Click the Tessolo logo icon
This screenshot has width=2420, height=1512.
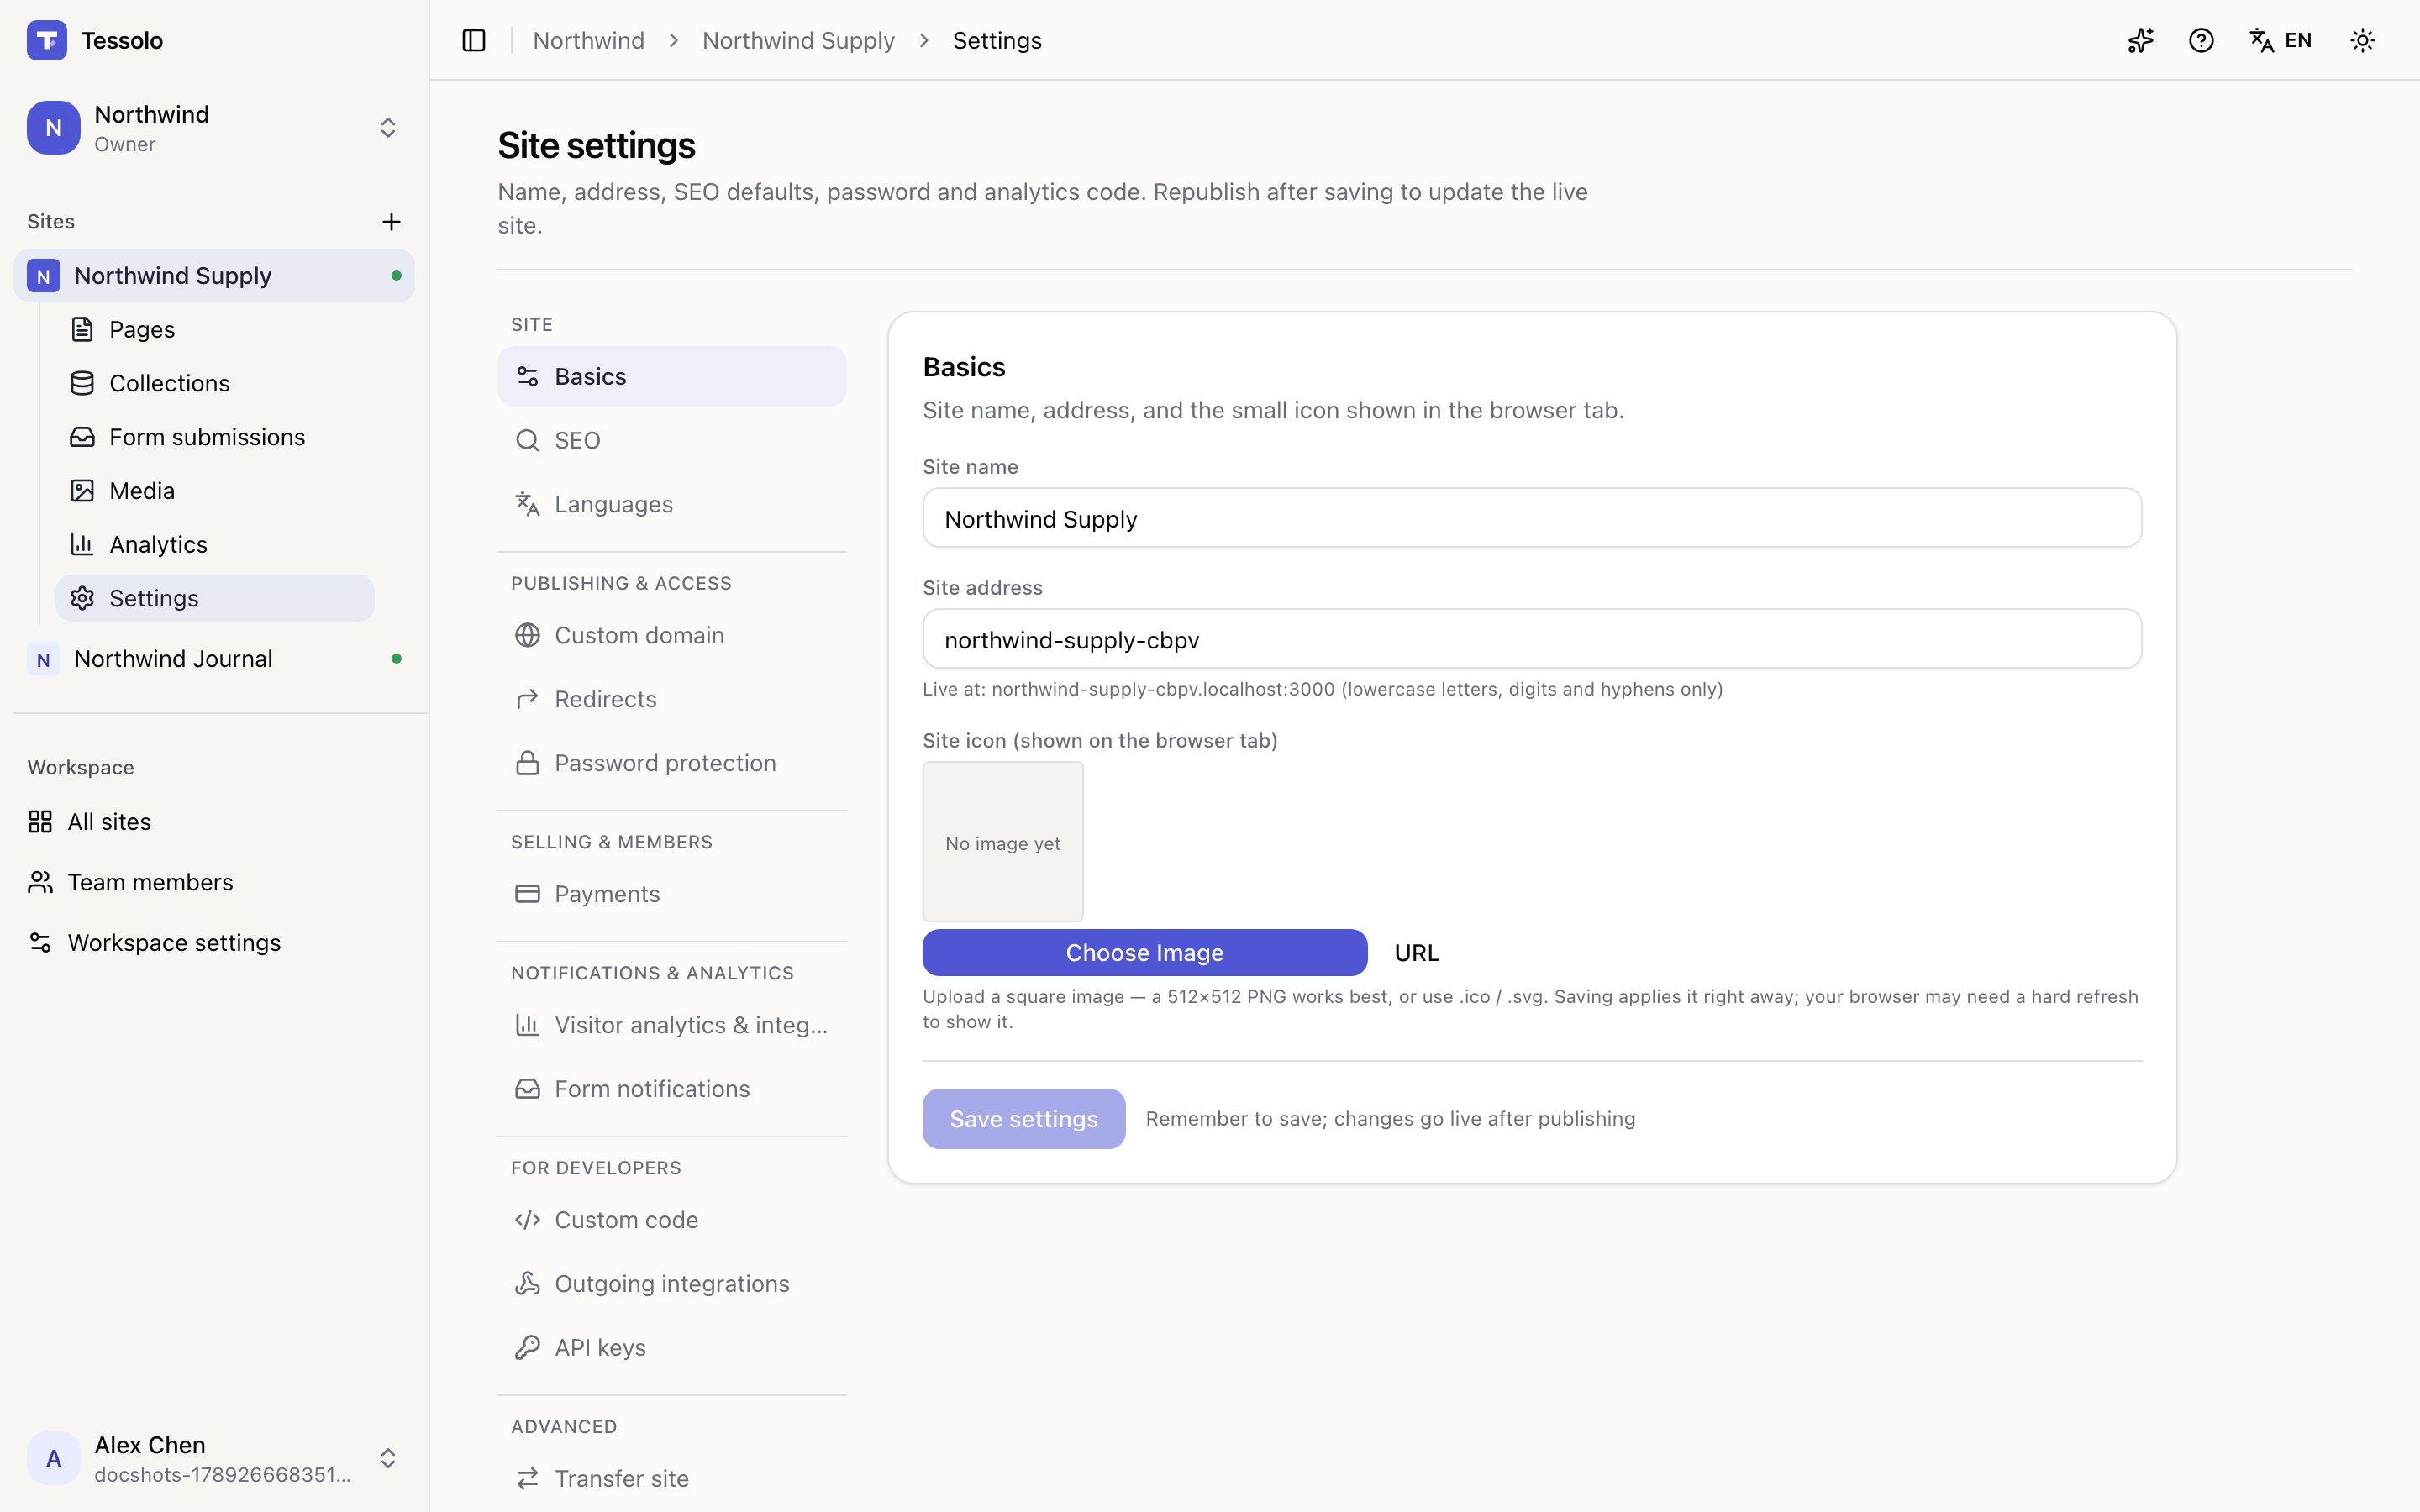(47, 40)
